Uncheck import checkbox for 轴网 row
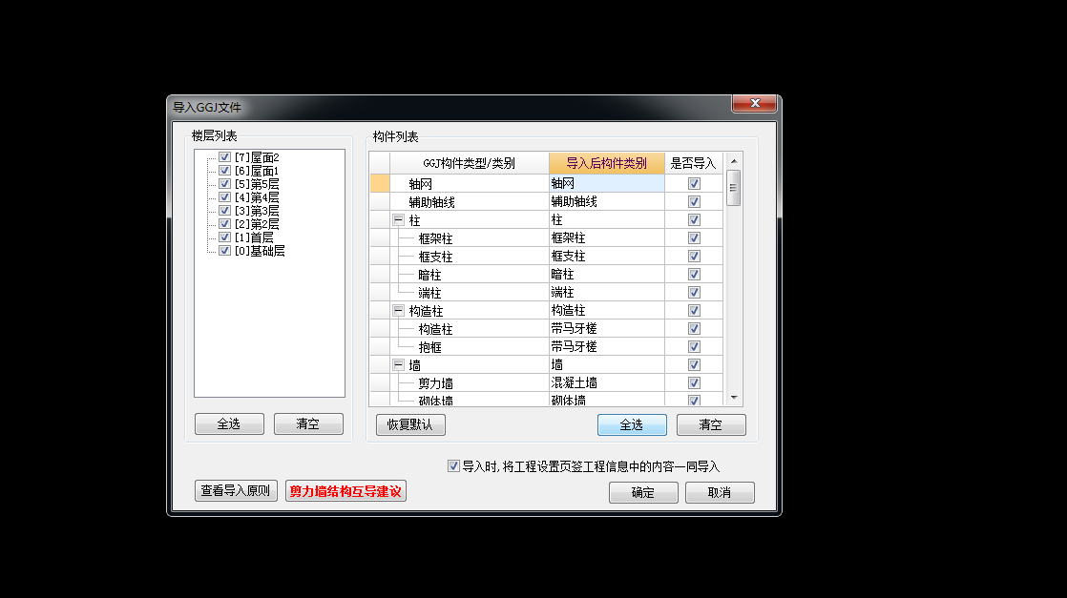 point(694,184)
